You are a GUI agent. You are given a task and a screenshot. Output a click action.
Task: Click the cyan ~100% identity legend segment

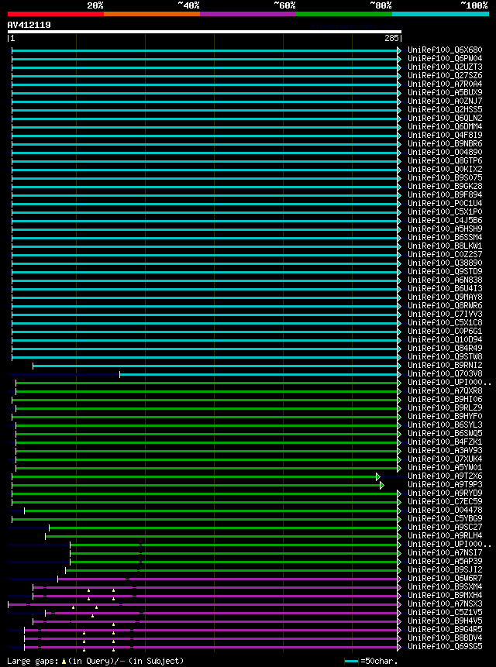(441, 14)
